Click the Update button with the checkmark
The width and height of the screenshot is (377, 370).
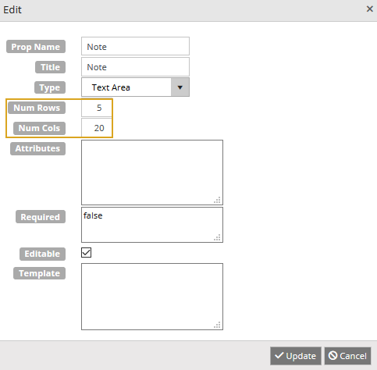pyautogui.click(x=296, y=356)
